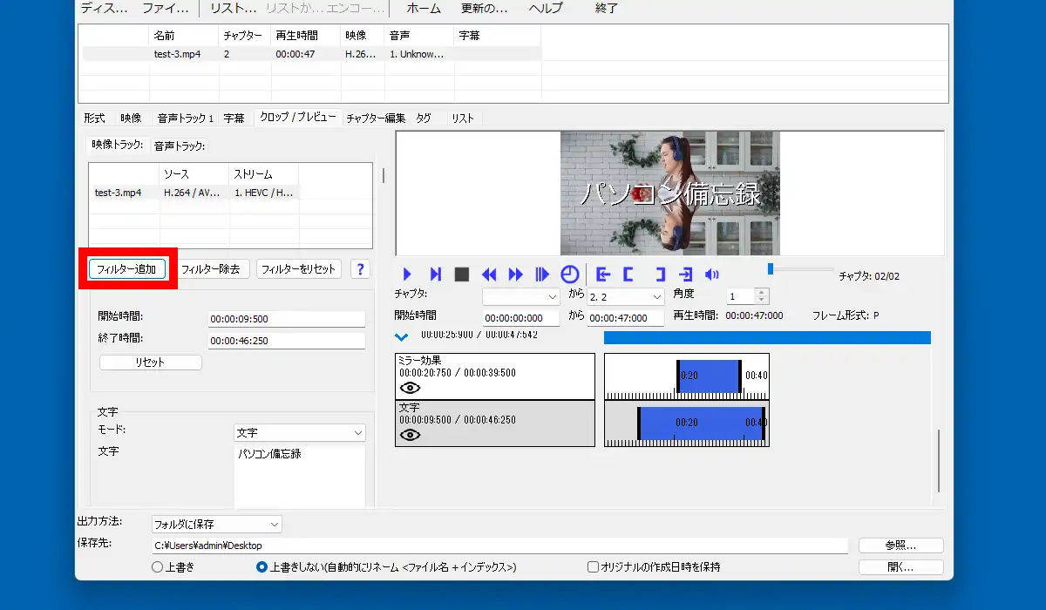Open the チャプター編集 tab
The image size is (1046, 610).
coord(376,119)
